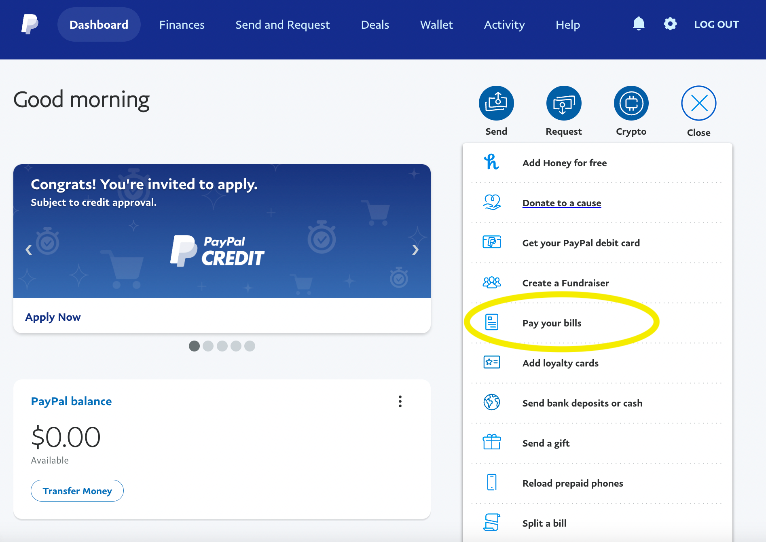The width and height of the screenshot is (766, 542).
Task: Open the Send money icon
Action: [496, 103]
